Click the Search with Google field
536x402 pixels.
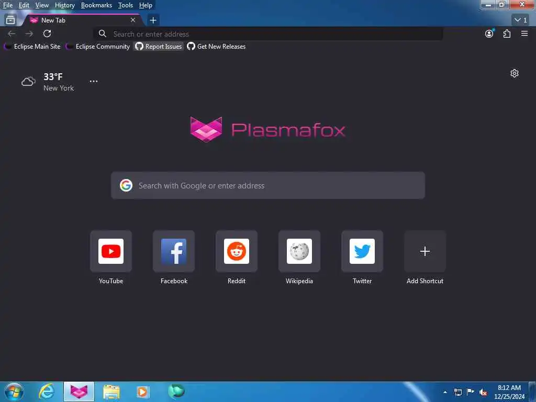click(x=268, y=186)
